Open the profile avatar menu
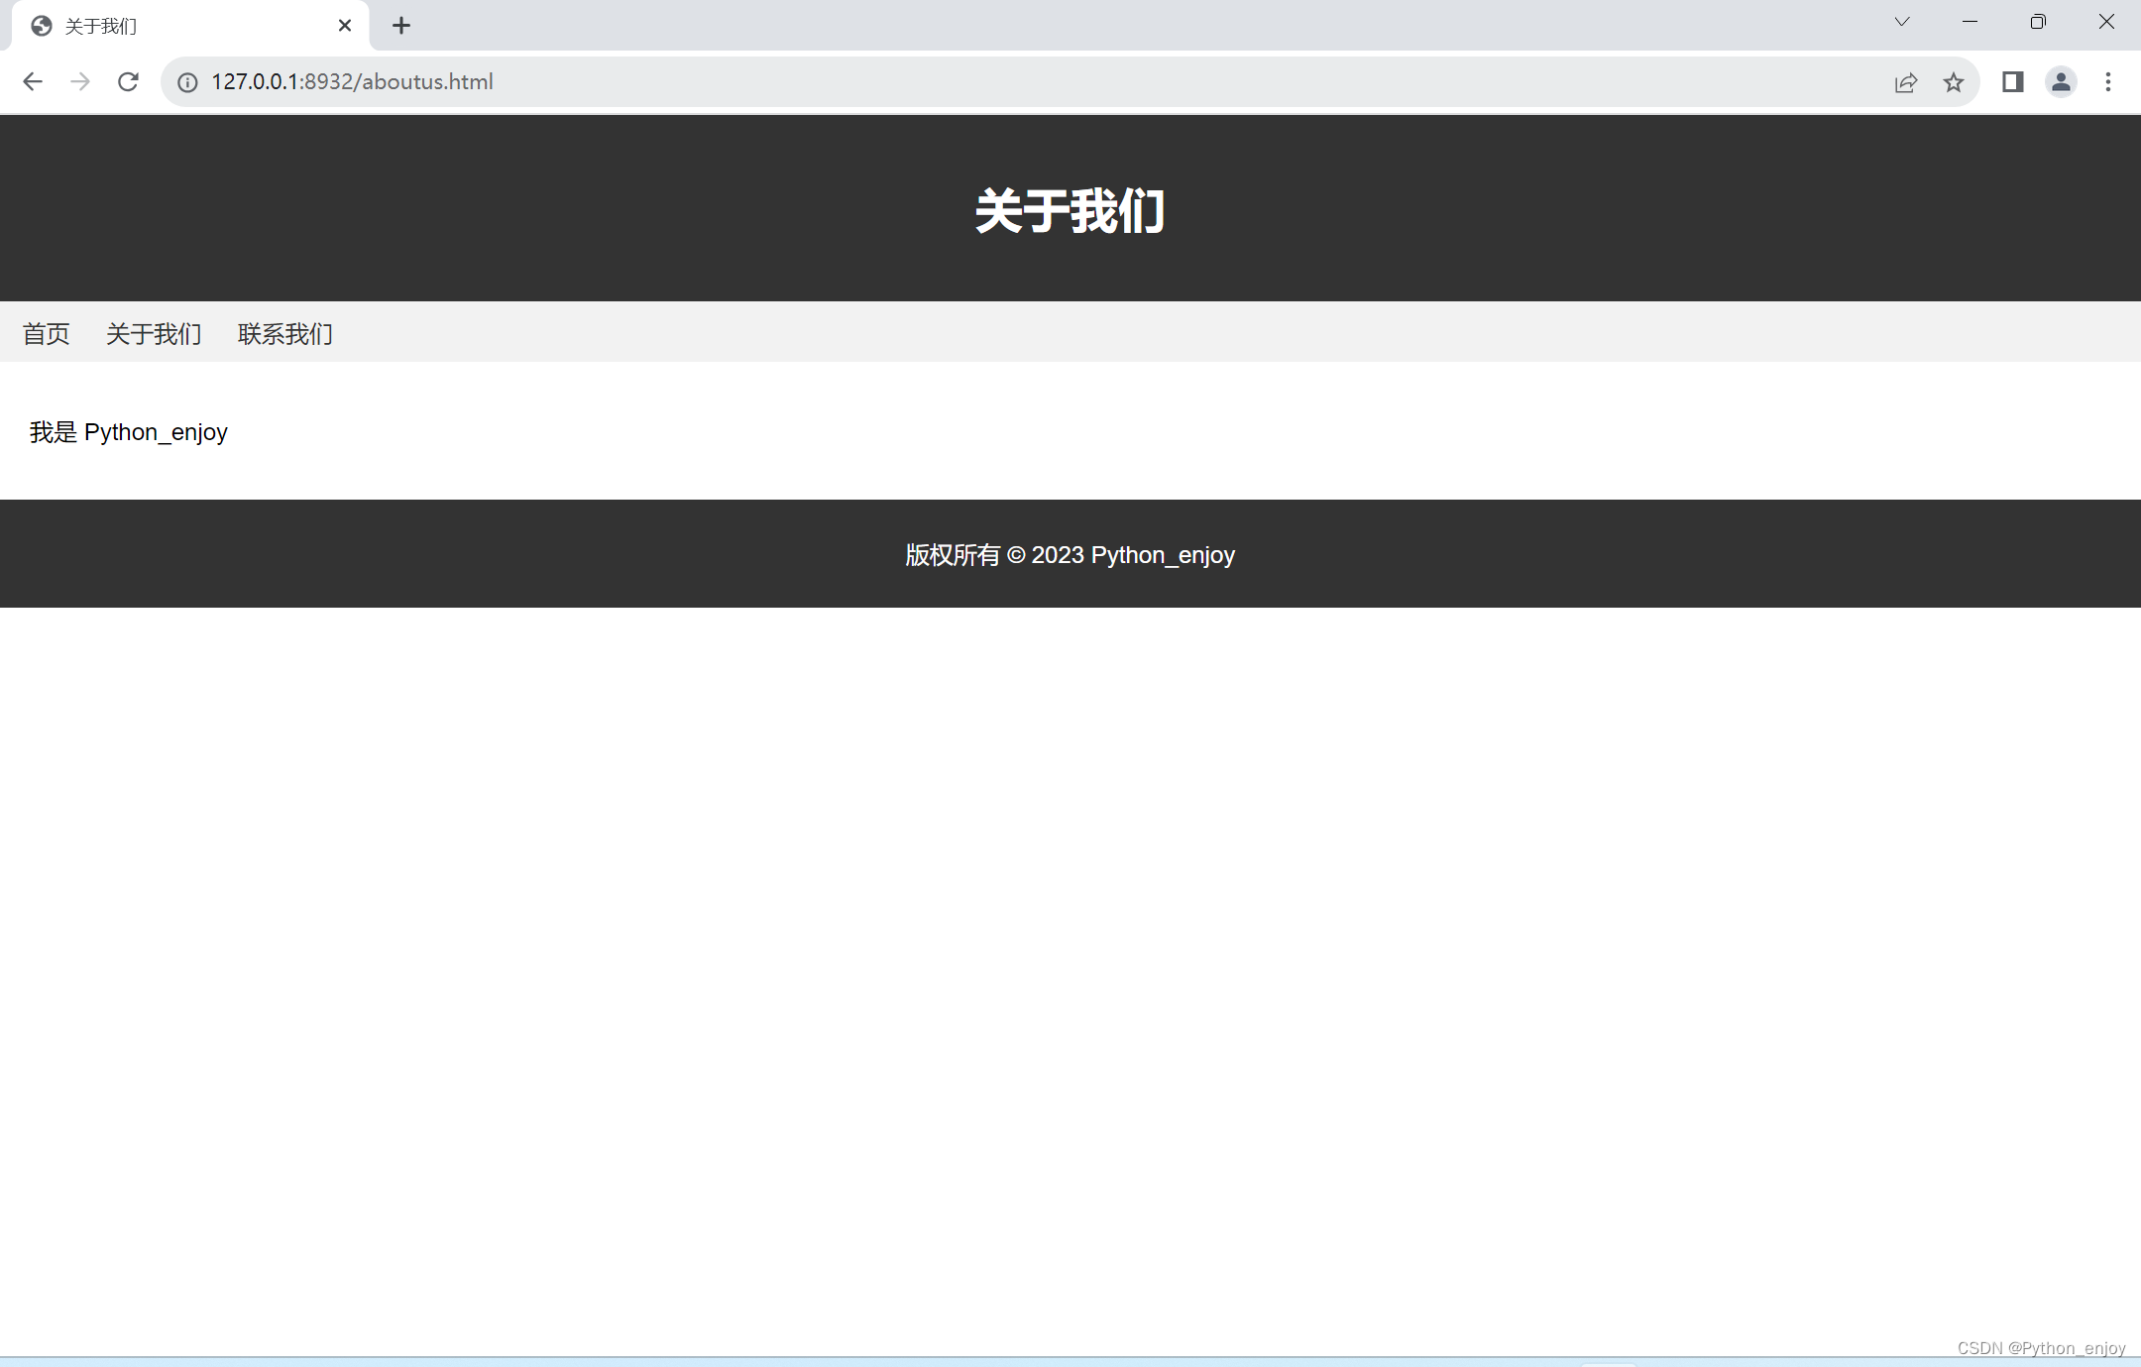This screenshot has width=2141, height=1367. [x=2061, y=82]
